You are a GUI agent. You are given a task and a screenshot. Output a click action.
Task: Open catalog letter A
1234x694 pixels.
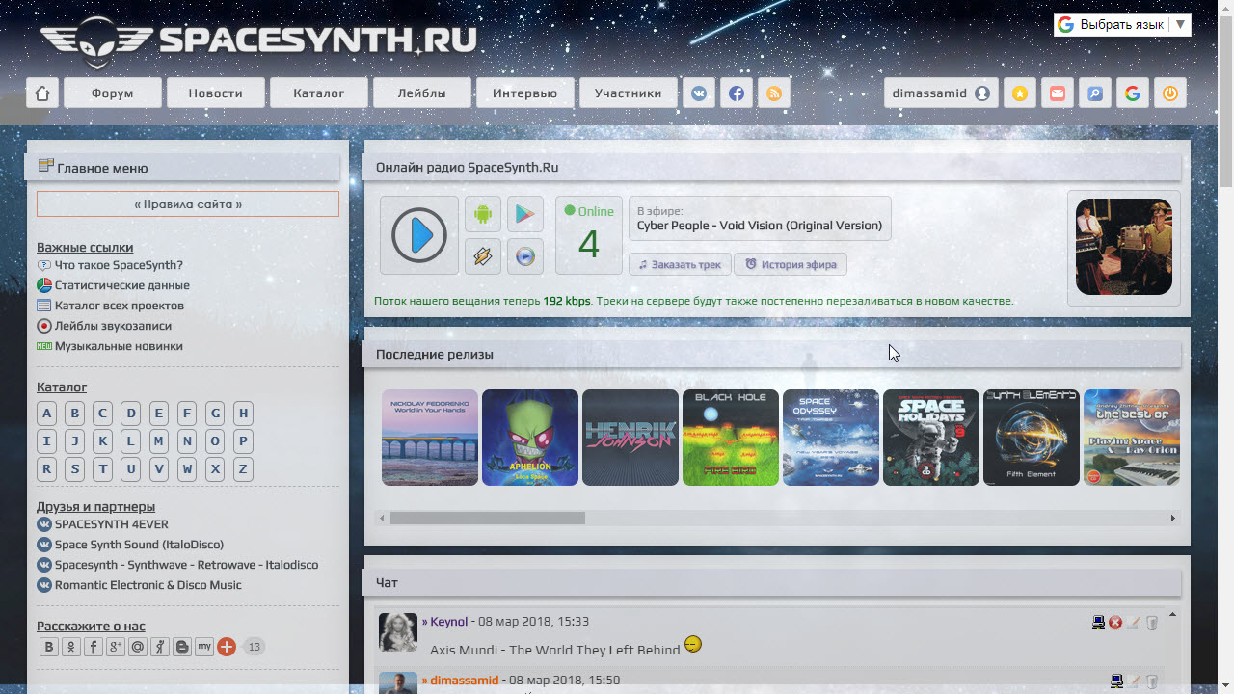46,414
